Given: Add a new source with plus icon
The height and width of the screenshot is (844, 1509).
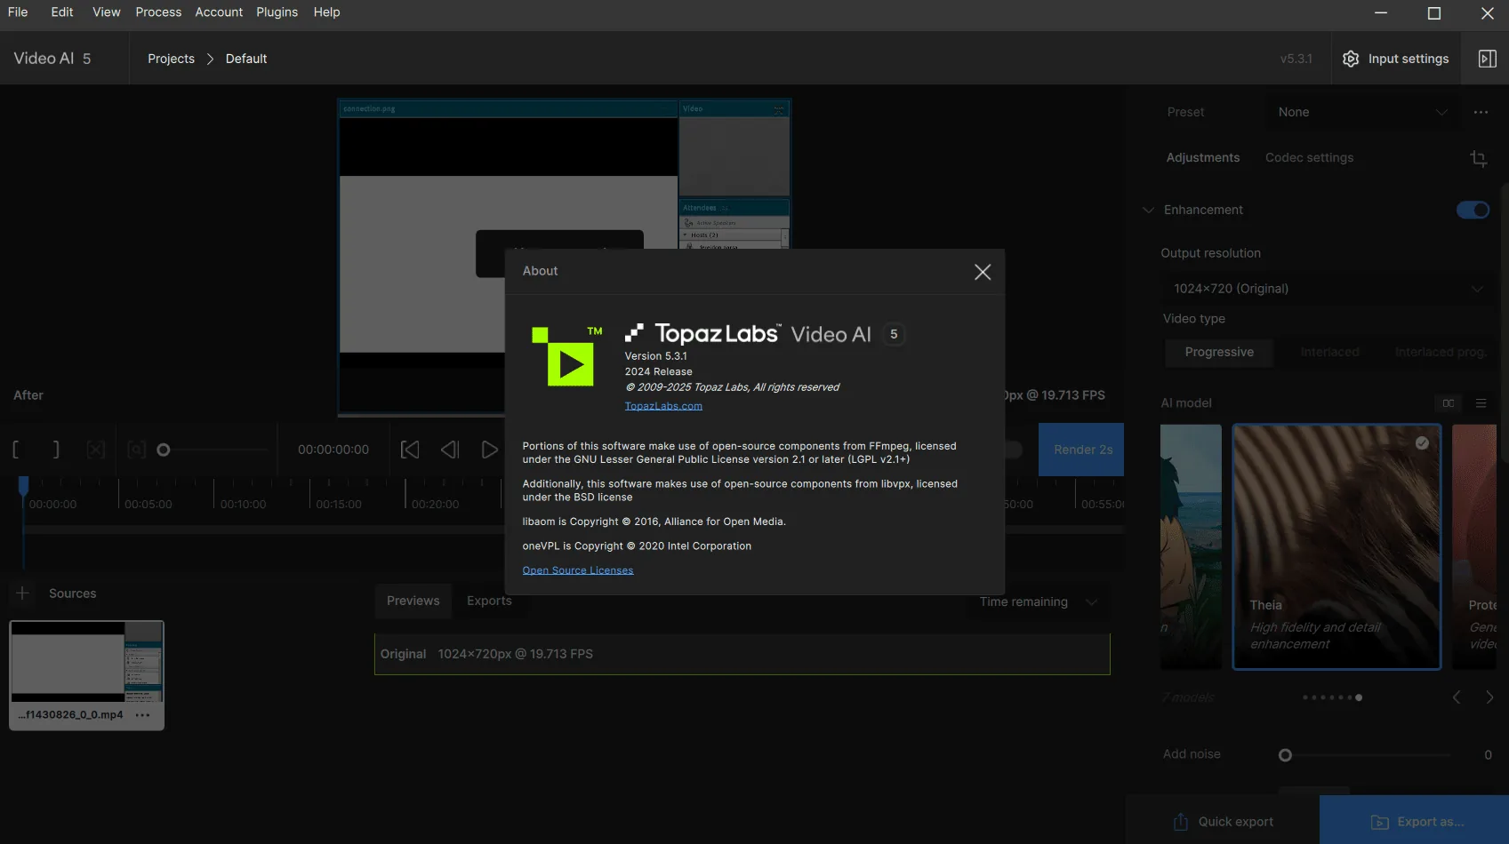Looking at the screenshot, I should click(22, 593).
